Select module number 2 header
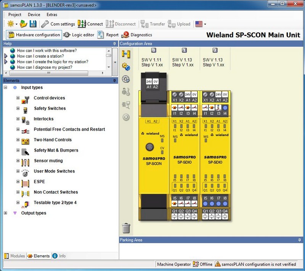 pos(215,50)
